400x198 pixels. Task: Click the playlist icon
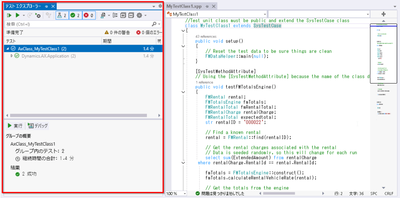pos(103,15)
